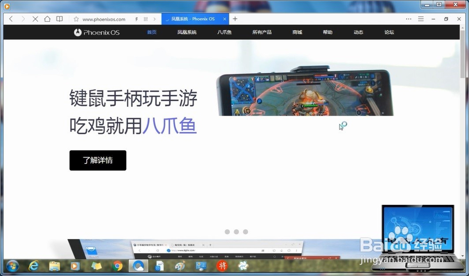The image size is (469, 276).
Task: Click the active blue browser taskbar icon
Action: point(138,266)
